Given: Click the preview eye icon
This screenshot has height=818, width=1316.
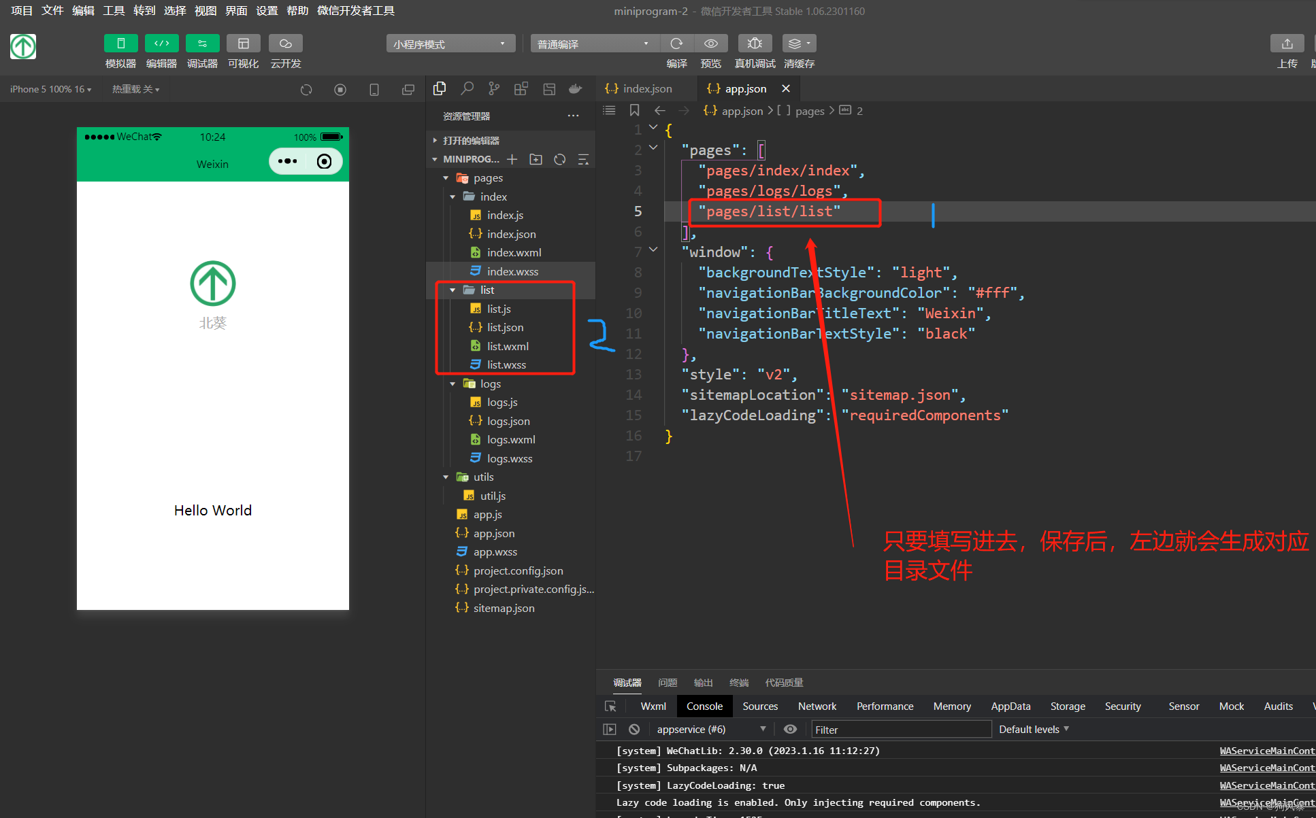Looking at the screenshot, I should point(711,44).
